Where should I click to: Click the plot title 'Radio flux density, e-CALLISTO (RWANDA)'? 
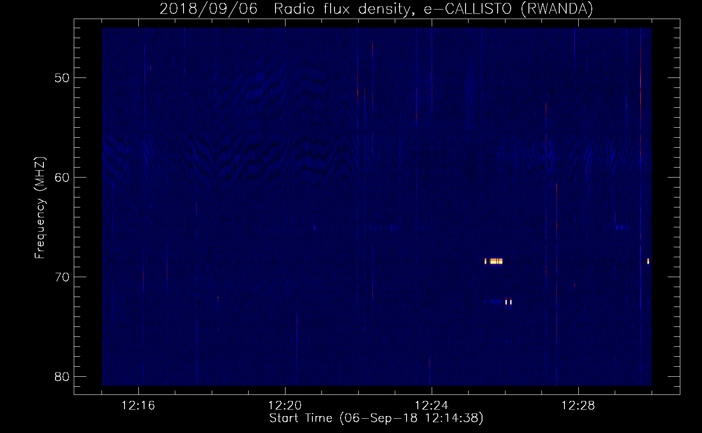click(x=433, y=9)
